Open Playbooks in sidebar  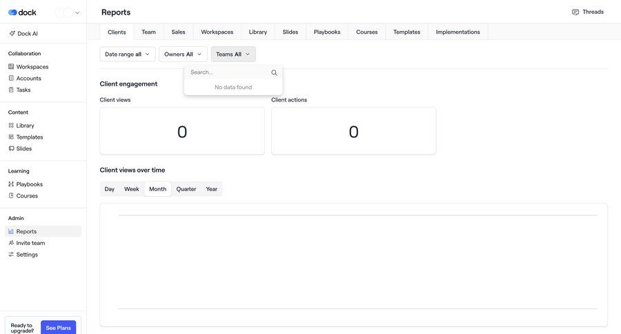43,184
